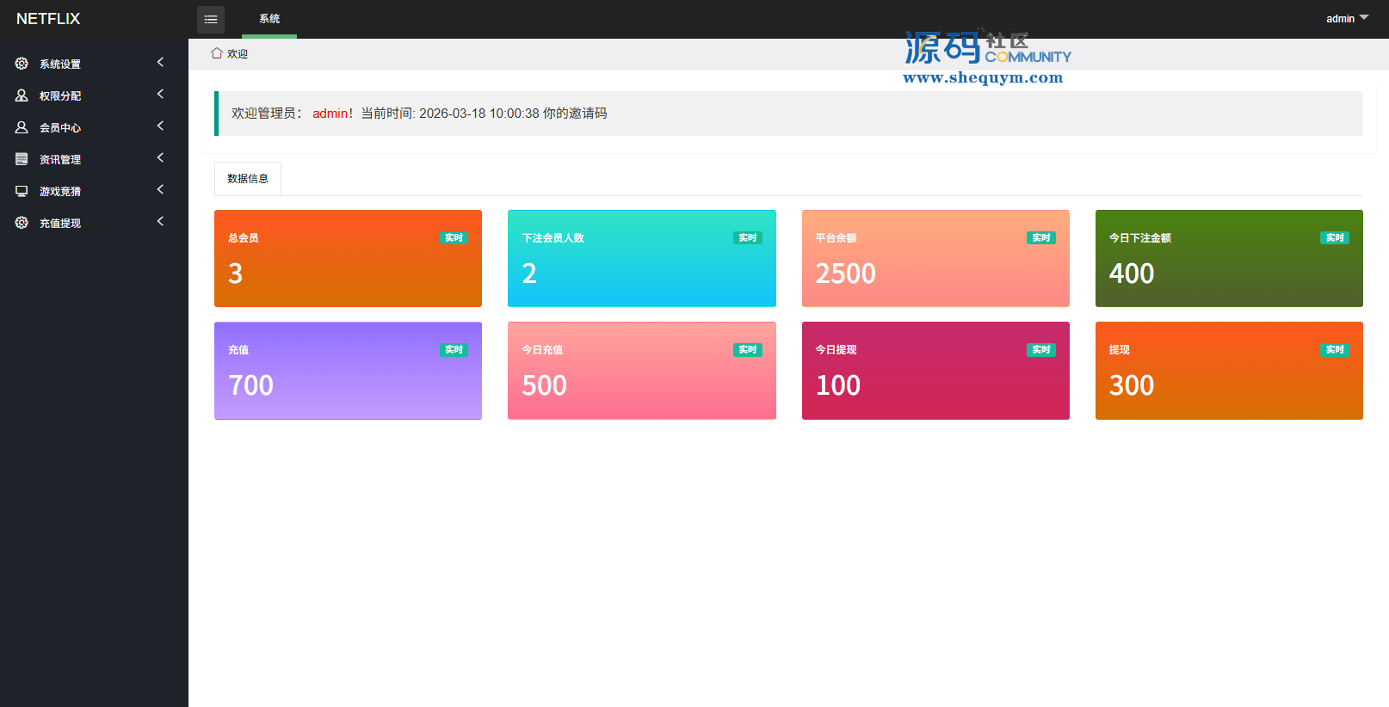Click the 实时 badge on 平台余额 card

point(1040,237)
